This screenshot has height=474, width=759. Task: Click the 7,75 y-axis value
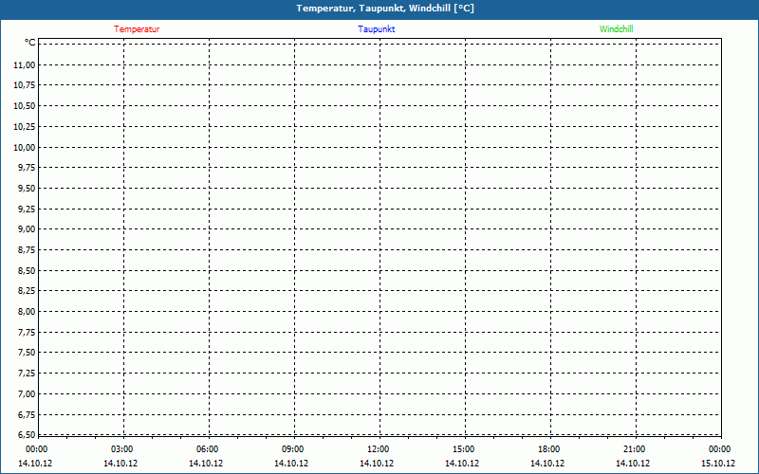tap(27, 333)
